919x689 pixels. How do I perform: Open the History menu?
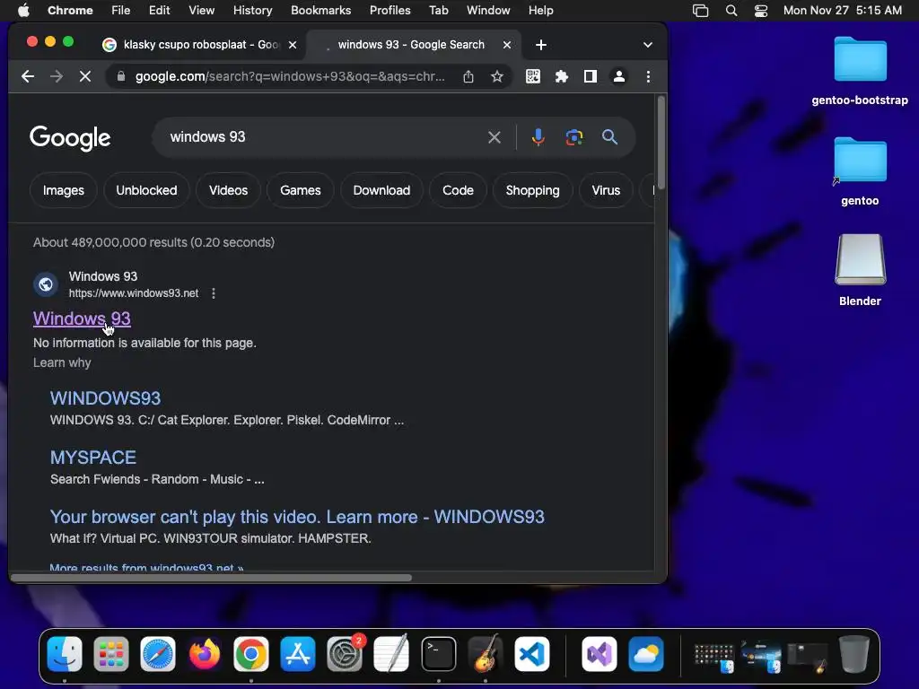point(252,10)
